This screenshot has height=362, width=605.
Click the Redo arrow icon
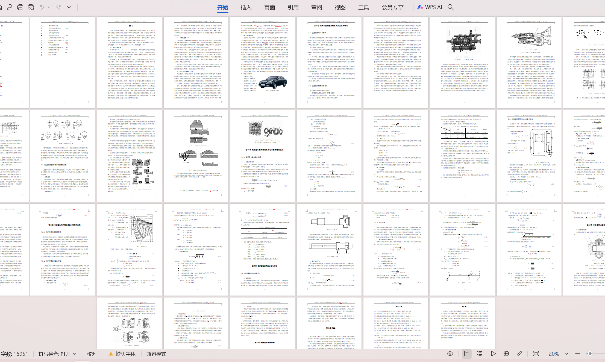[58, 7]
